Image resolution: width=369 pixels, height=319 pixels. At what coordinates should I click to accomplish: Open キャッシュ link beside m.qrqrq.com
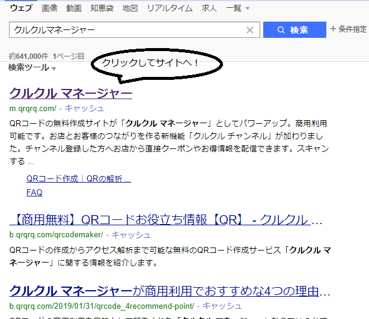[84, 109]
